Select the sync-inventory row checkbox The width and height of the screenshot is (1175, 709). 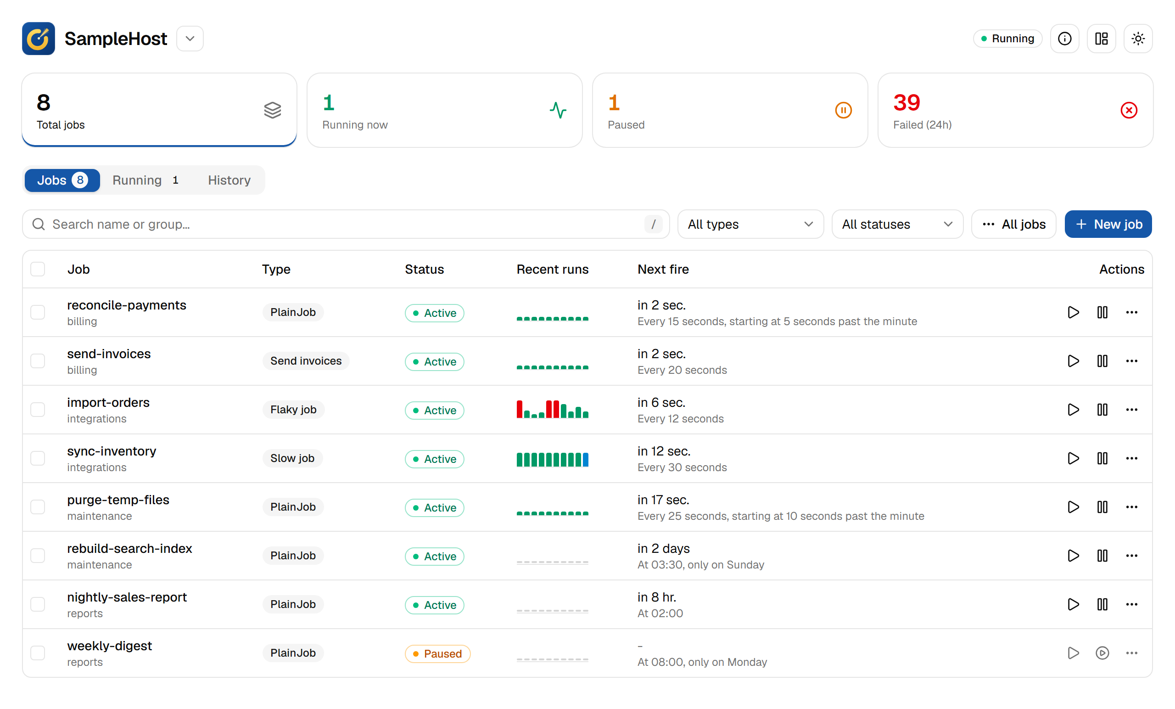pyautogui.click(x=38, y=458)
